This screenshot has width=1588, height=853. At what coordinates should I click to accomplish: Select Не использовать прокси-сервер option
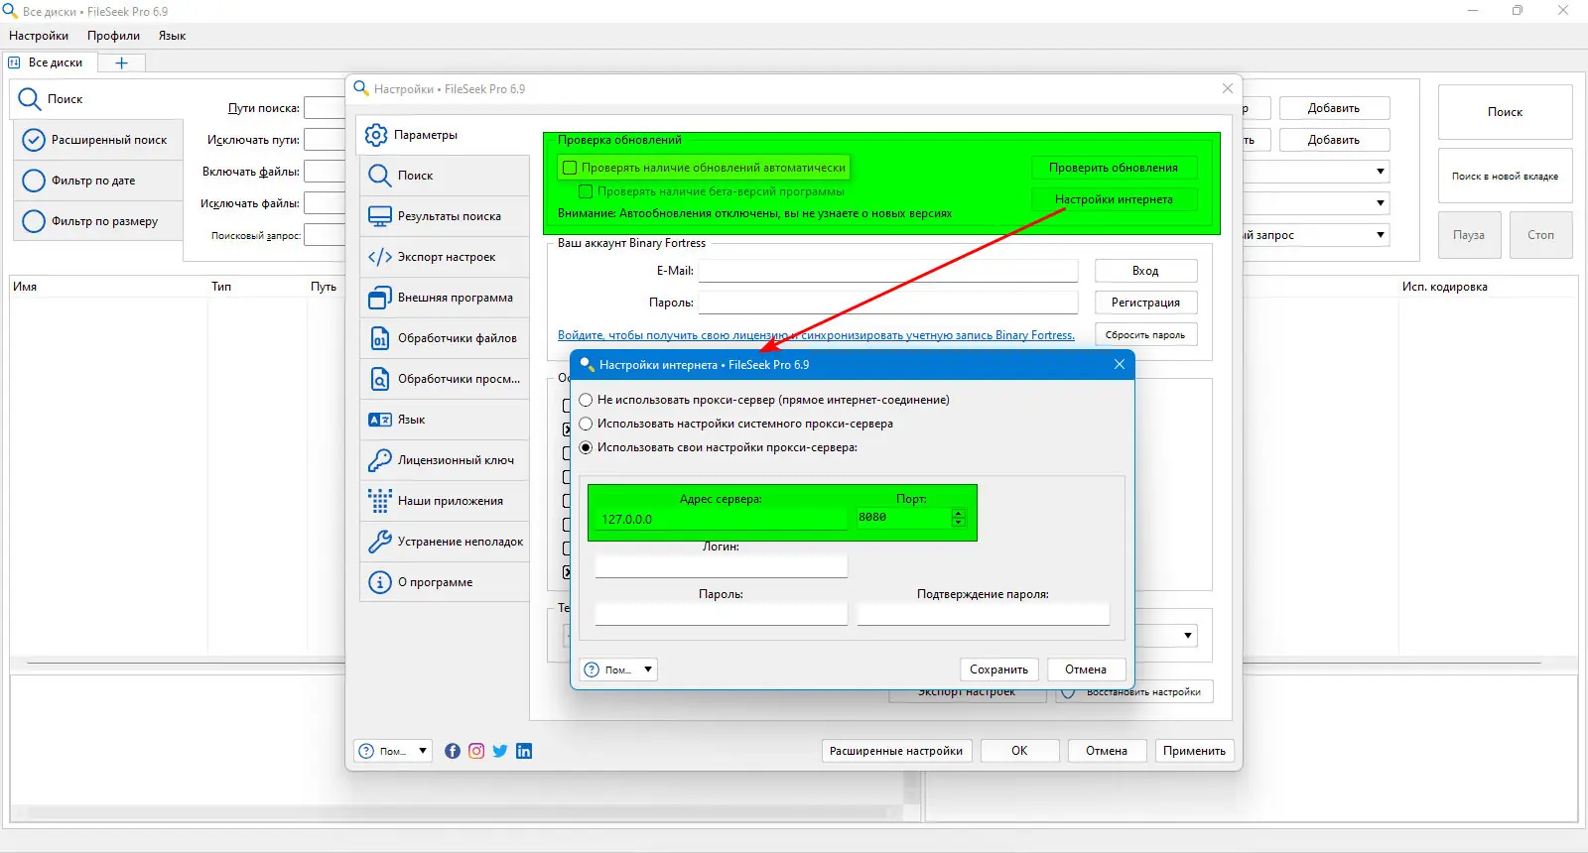coord(587,400)
